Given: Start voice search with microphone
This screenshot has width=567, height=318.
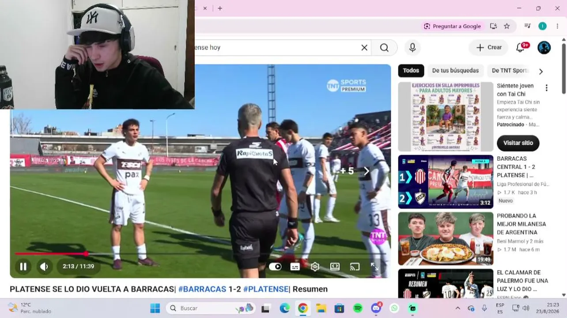Looking at the screenshot, I should click(412, 48).
